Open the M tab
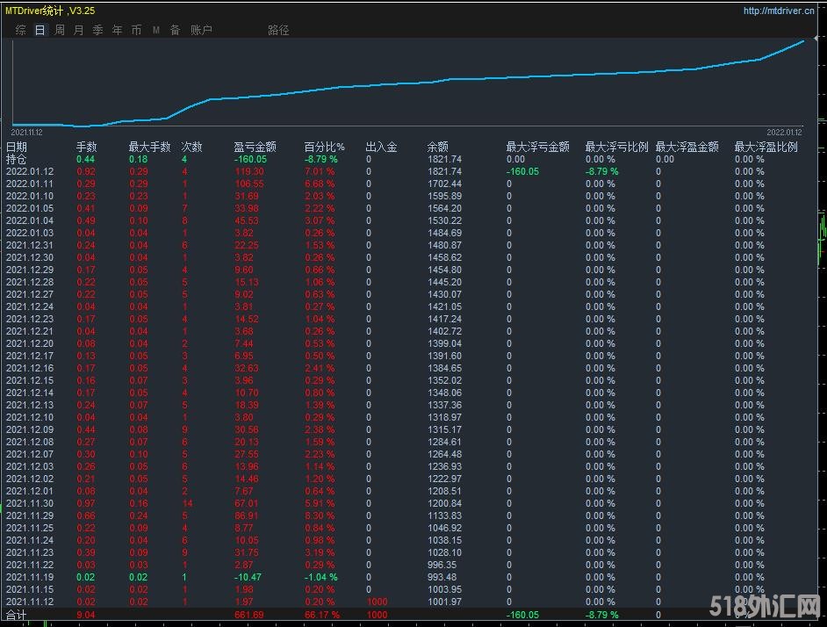This screenshot has height=627, width=827. [156, 30]
